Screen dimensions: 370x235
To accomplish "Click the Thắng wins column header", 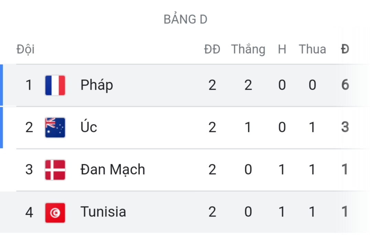I will click(248, 49).
